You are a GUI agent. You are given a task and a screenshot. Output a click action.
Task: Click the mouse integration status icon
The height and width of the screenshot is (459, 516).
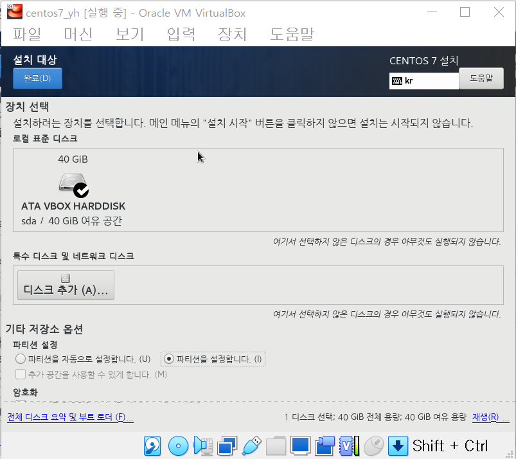373,446
